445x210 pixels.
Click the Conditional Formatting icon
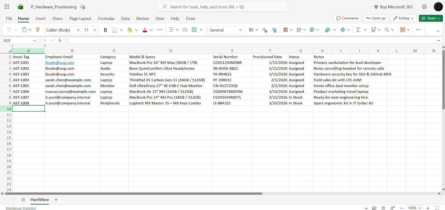tap(286, 30)
